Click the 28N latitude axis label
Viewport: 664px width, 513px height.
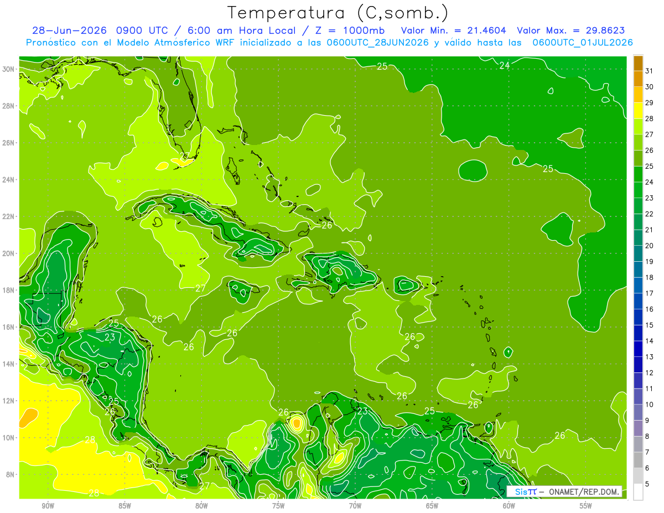coord(8,106)
